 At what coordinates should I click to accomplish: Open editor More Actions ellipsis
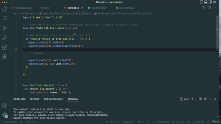pyautogui.click(x=214, y=8)
